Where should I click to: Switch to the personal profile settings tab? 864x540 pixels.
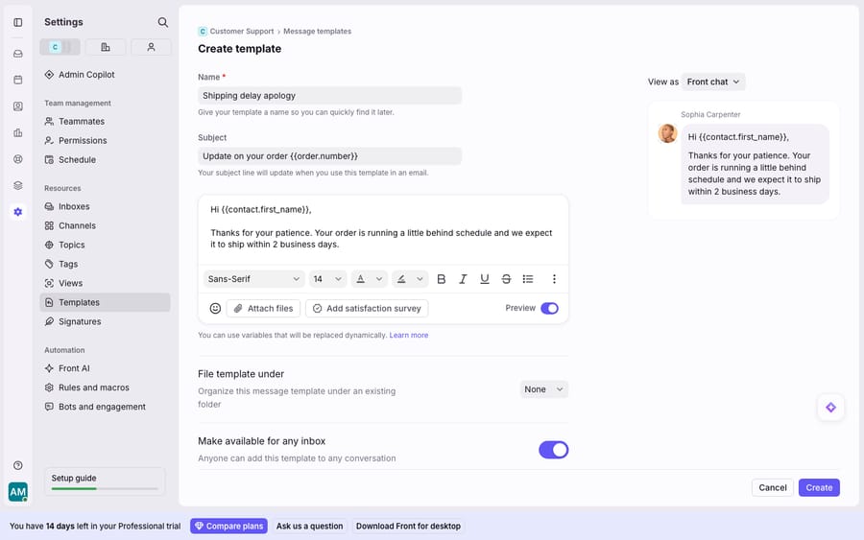[151, 47]
